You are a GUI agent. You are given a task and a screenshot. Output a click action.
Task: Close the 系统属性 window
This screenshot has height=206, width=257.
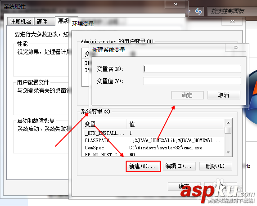[x=176, y=4]
